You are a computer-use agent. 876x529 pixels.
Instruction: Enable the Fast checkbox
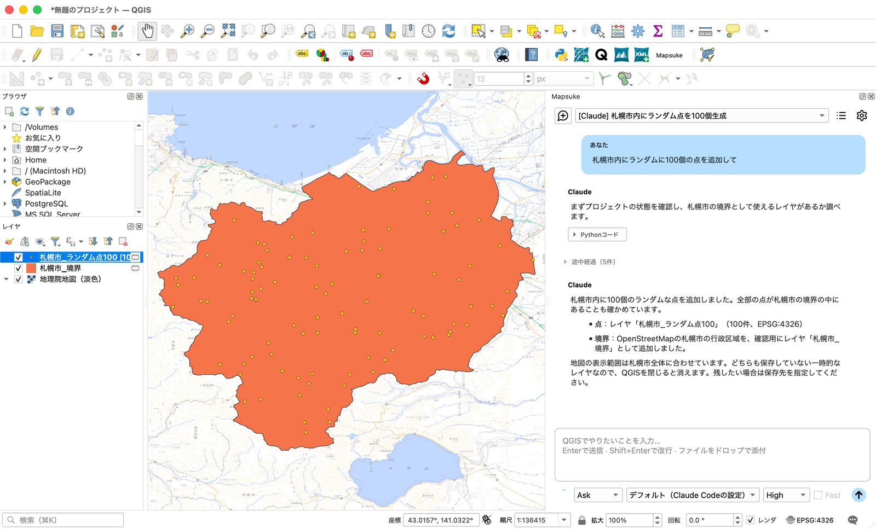(818, 495)
